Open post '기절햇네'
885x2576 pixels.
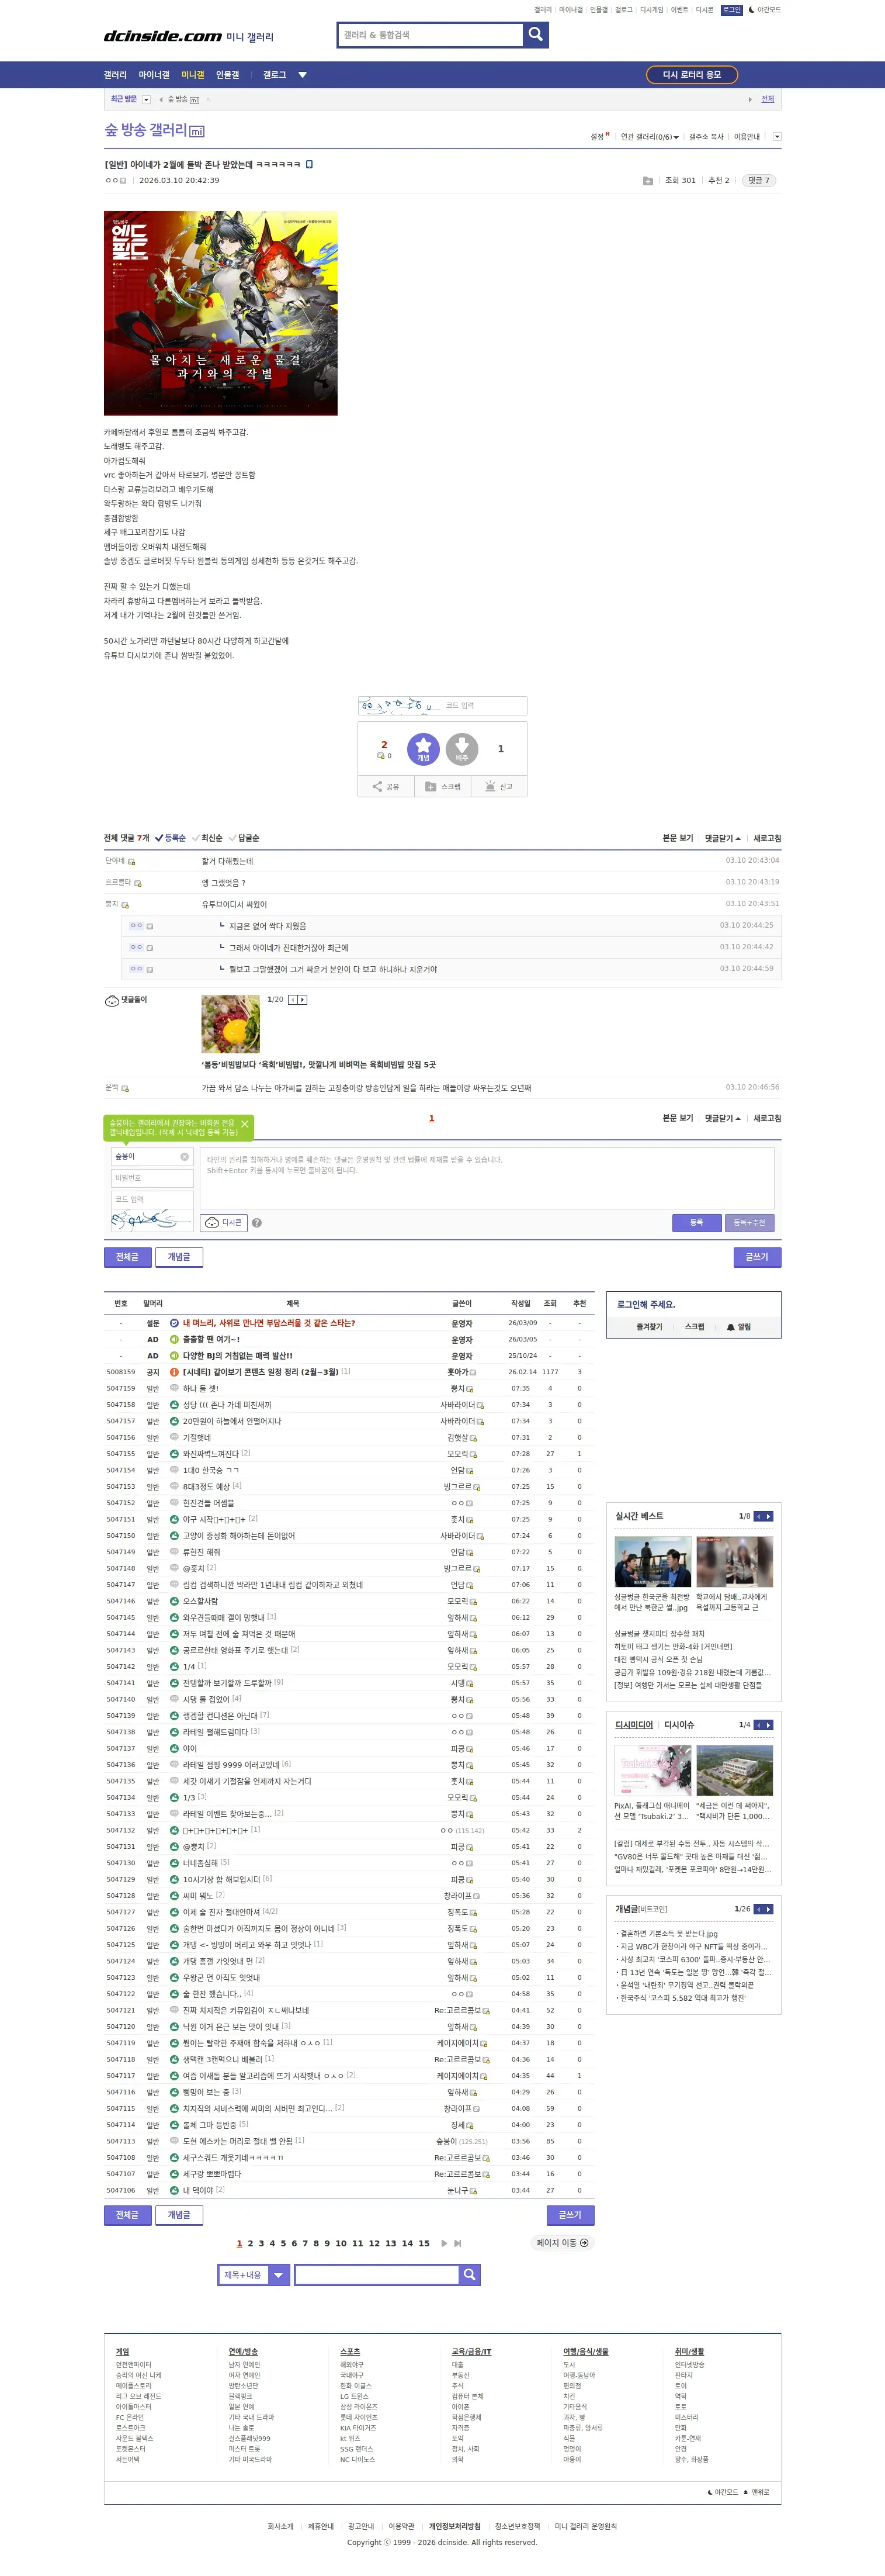coord(197,1437)
